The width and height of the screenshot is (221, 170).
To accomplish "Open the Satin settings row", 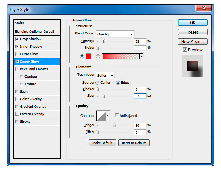I will [37, 92].
